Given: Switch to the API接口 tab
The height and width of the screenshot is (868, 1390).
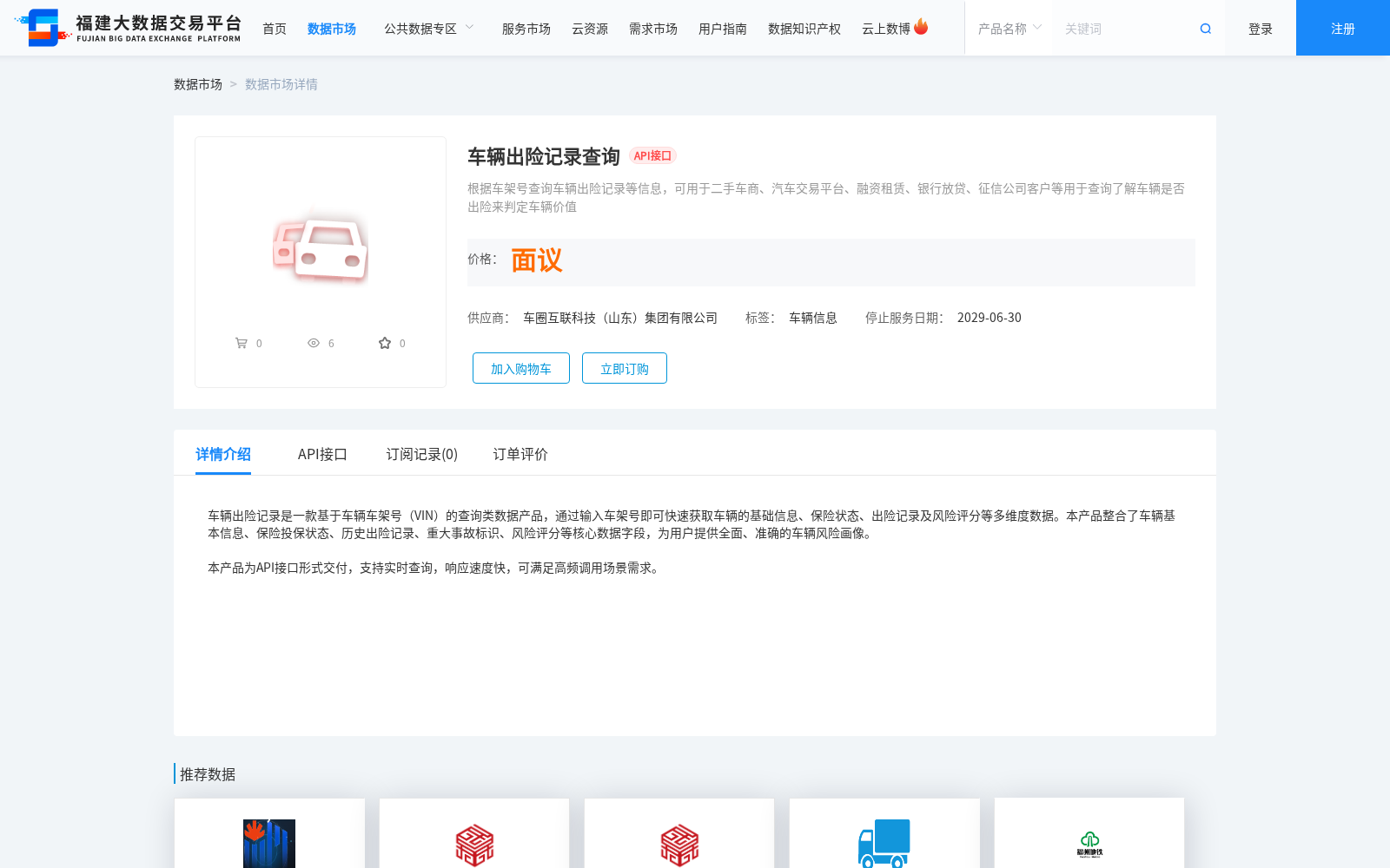Looking at the screenshot, I should [322, 454].
